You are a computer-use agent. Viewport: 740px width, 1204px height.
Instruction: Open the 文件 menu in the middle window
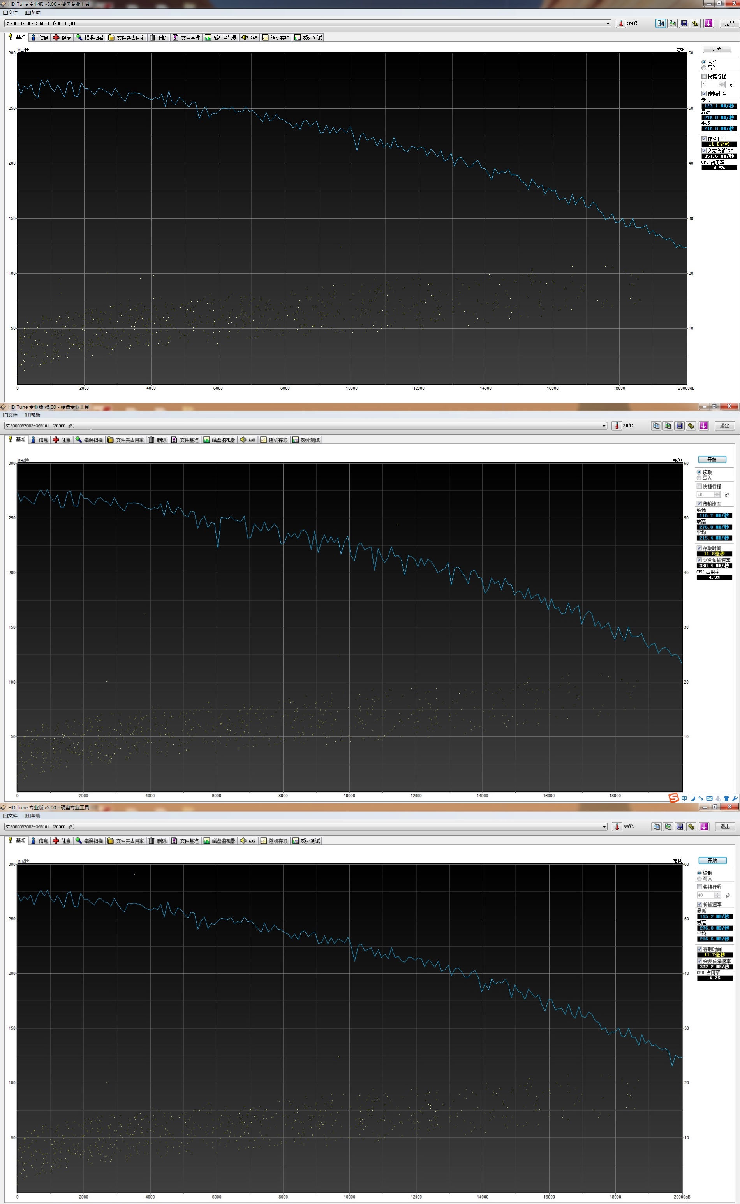[x=10, y=415]
